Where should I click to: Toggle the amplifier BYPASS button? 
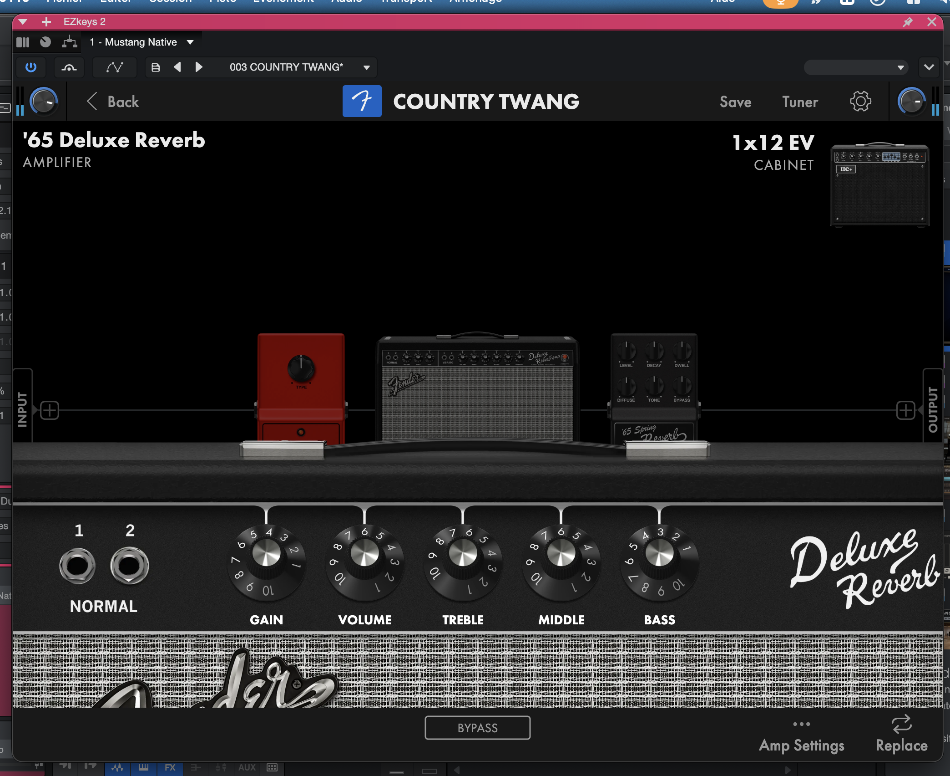pos(477,728)
